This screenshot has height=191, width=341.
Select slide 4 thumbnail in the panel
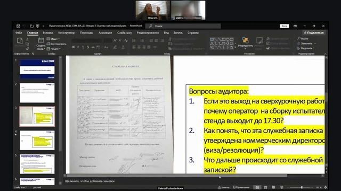37,140
